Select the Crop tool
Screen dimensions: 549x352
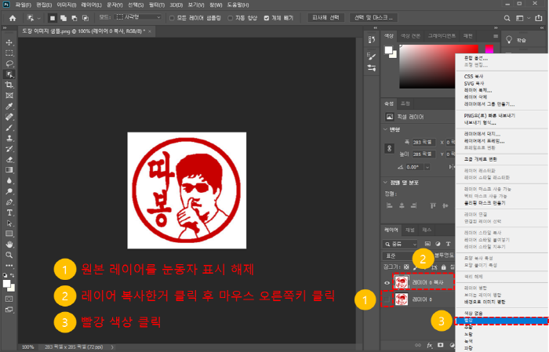(9, 85)
